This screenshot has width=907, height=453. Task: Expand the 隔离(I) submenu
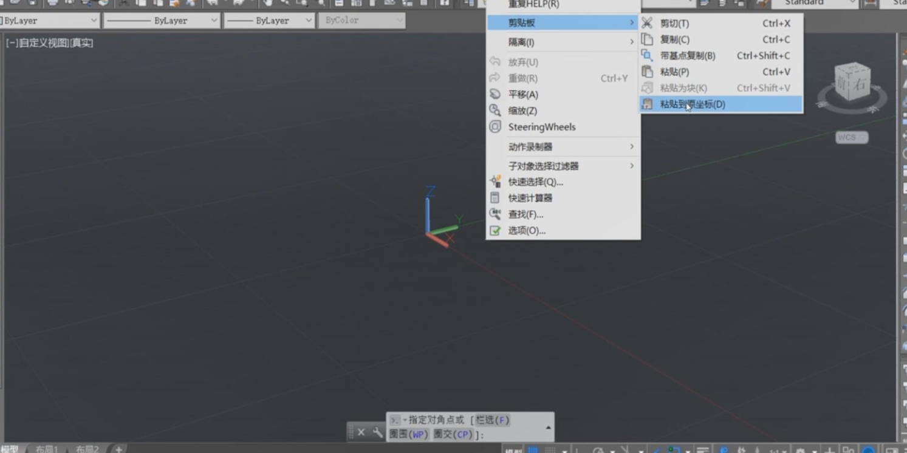tap(563, 42)
